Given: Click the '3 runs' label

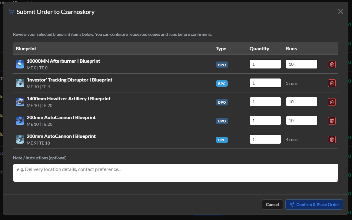Looking at the screenshot, I should (292, 83).
